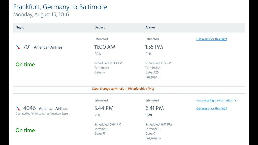Click the double chevron after Incoming flight information
258x145 pixels.
236,100
